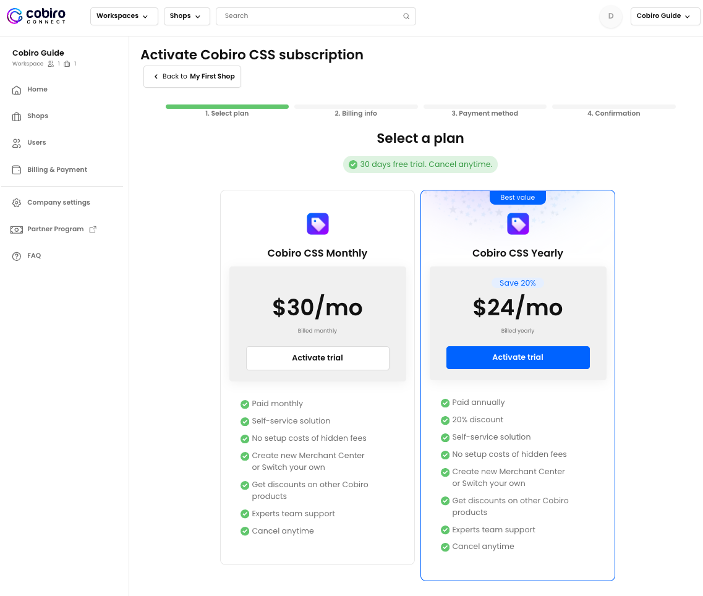Click the Best value badge
This screenshot has height=596, width=703.
518,197
